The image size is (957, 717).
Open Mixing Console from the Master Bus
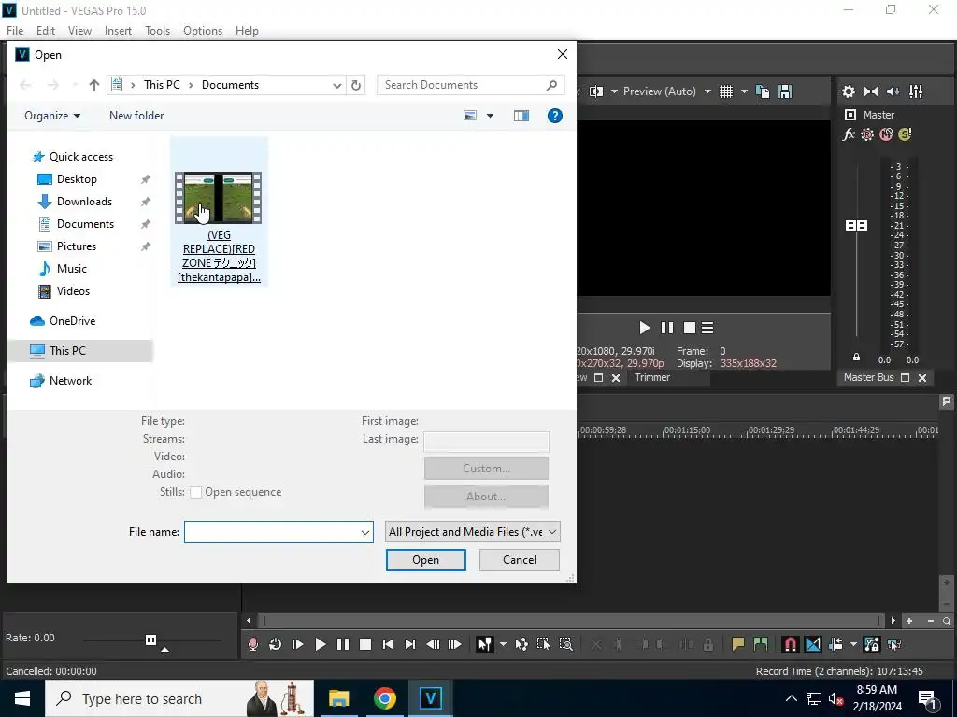coord(916,91)
